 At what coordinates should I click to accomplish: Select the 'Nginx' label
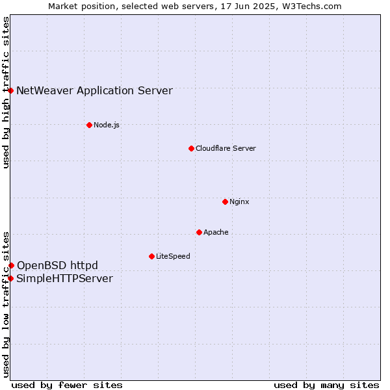tap(239, 201)
